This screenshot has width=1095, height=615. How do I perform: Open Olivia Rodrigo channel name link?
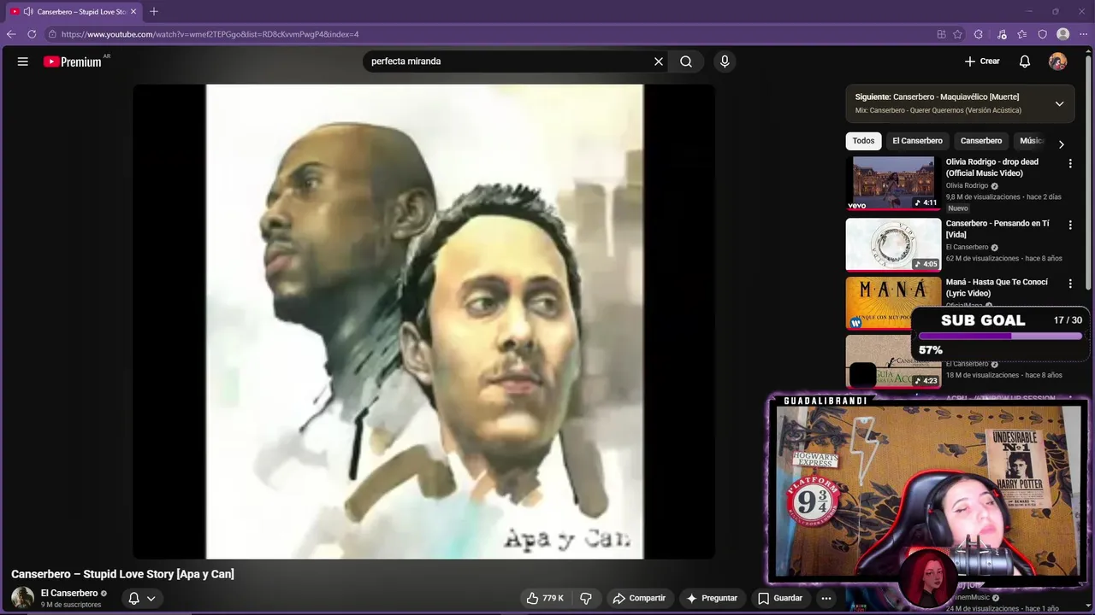coord(967,185)
